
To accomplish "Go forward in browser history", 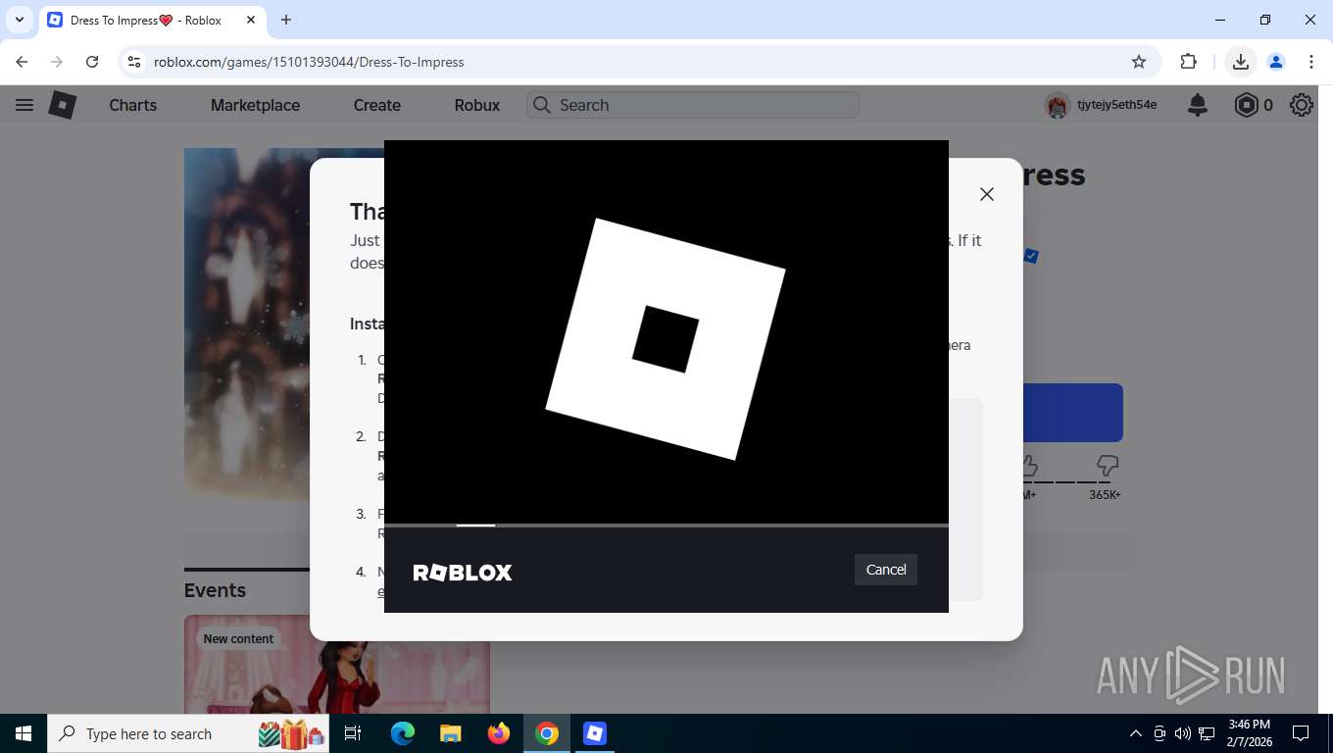I will point(57,62).
